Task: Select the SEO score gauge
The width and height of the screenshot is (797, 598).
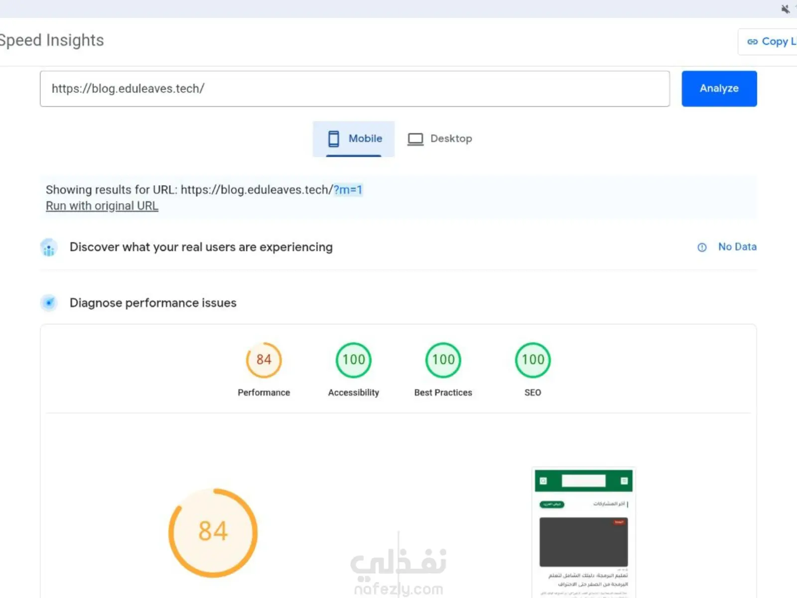Action: [532, 360]
